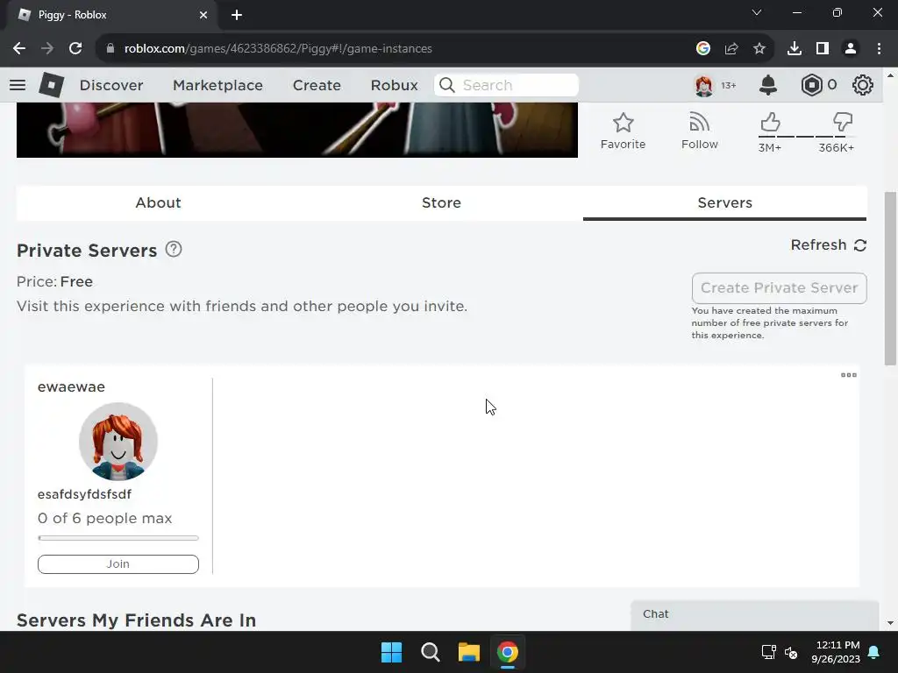Click the Chrome taskbar icon

pos(508,652)
